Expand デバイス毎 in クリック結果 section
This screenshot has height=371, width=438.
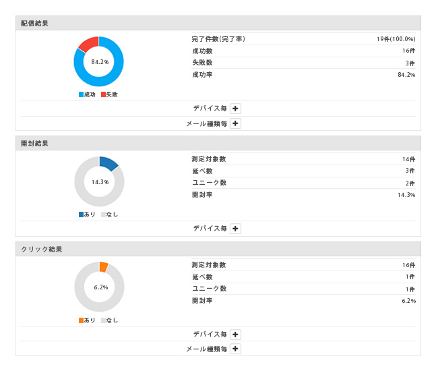coord(235,334)
